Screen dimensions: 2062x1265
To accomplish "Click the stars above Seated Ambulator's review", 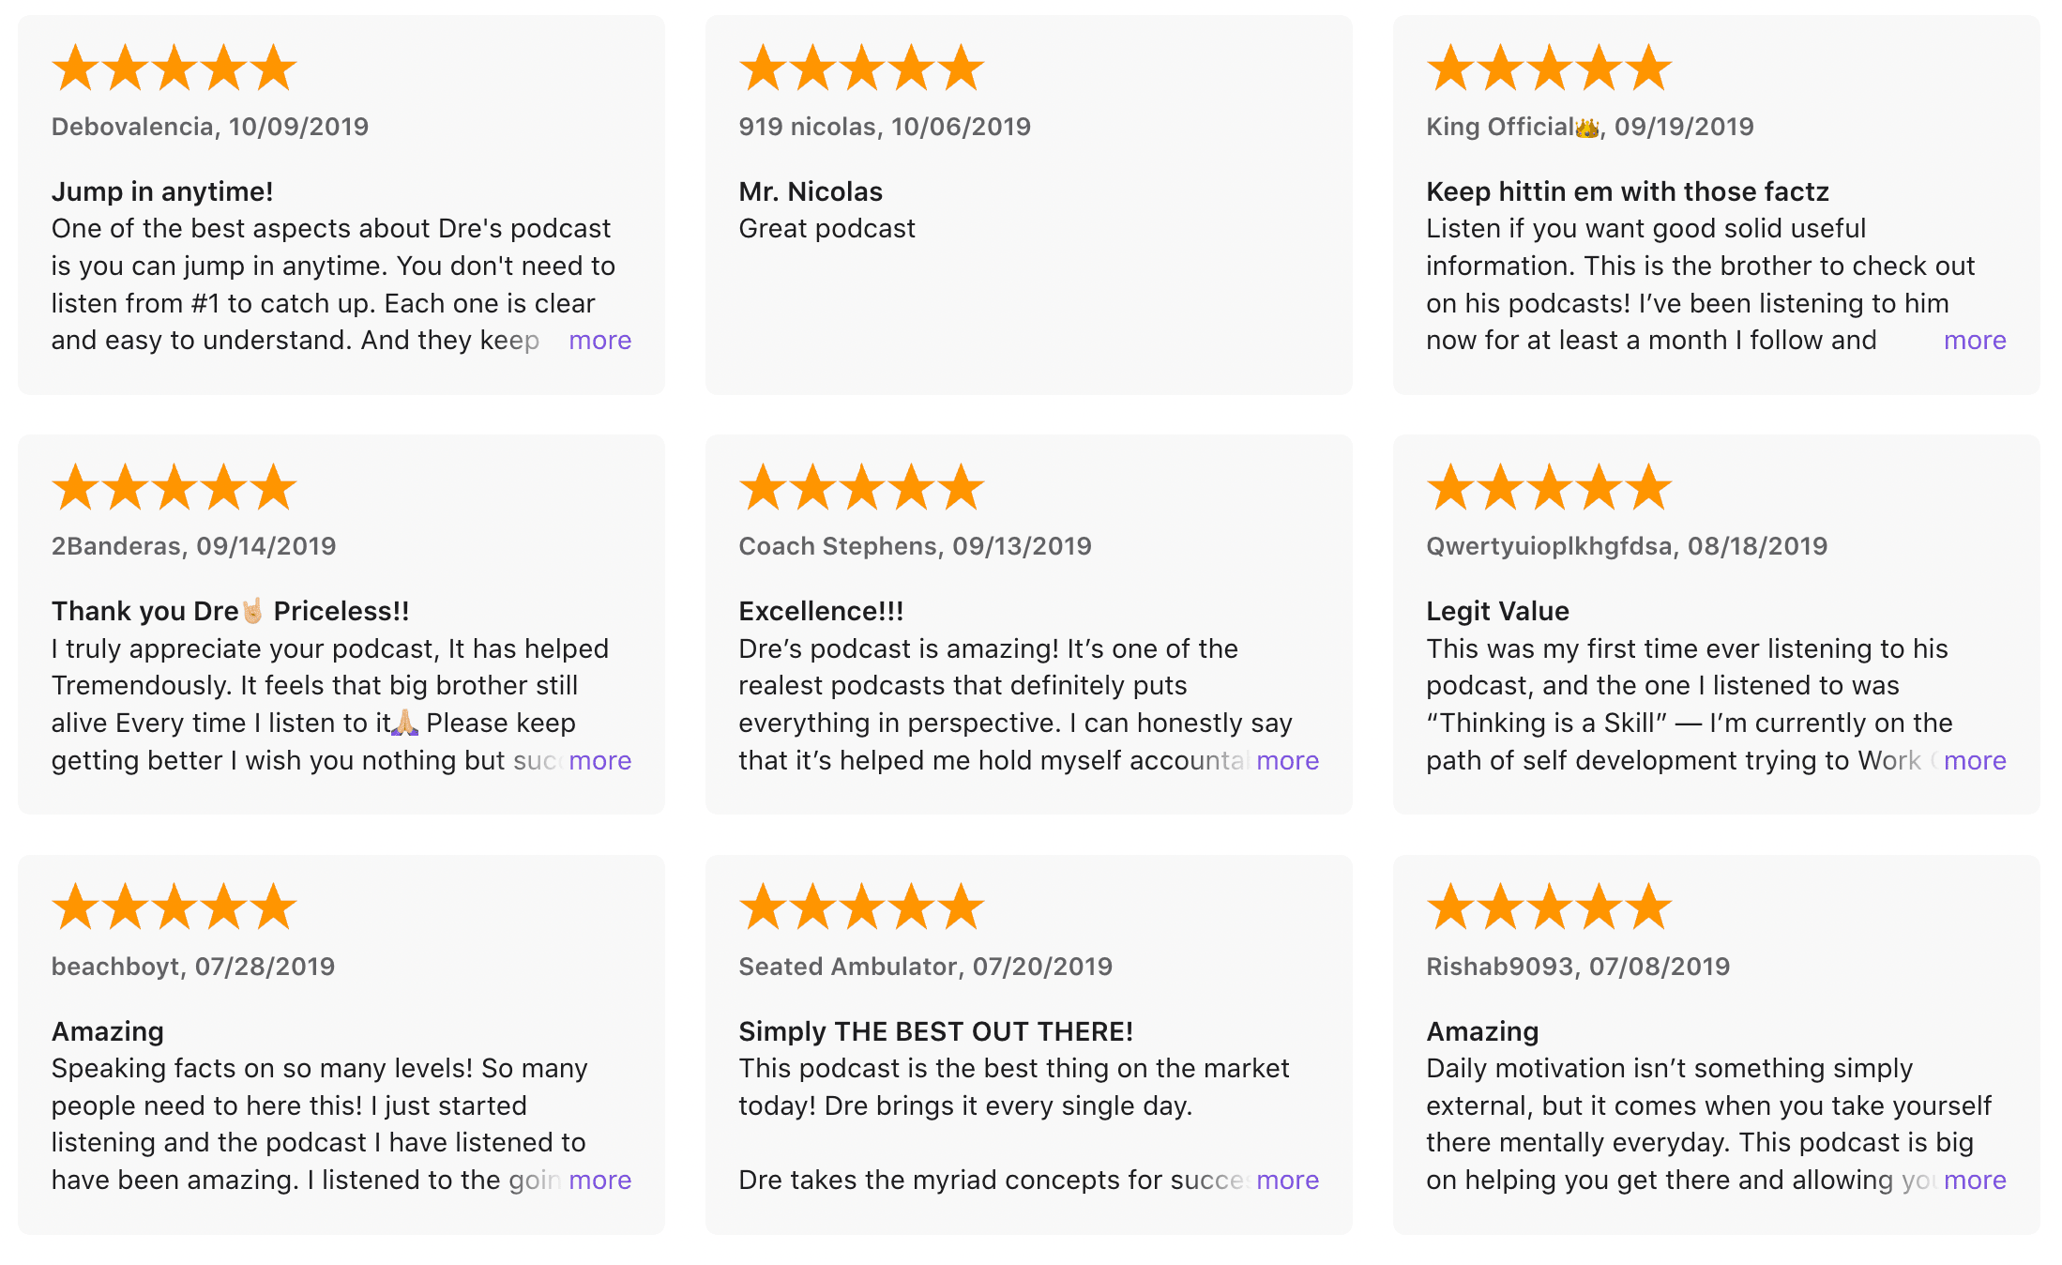I will click(x=861, y=907).
